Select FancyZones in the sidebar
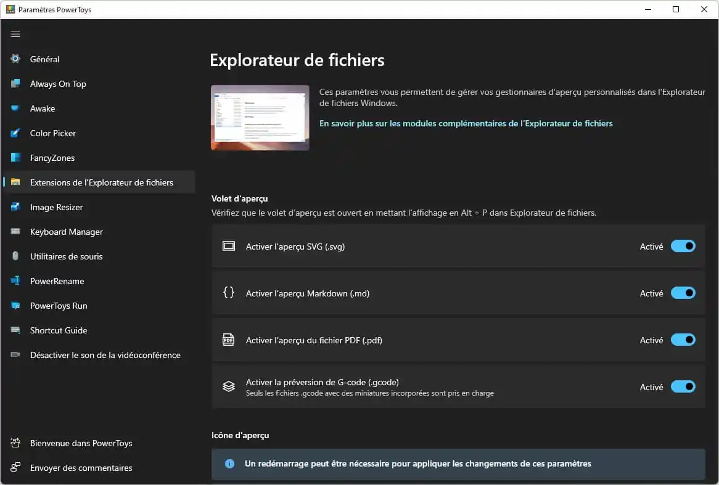Screen dimensions: 719x485 [x=99, y=158]
